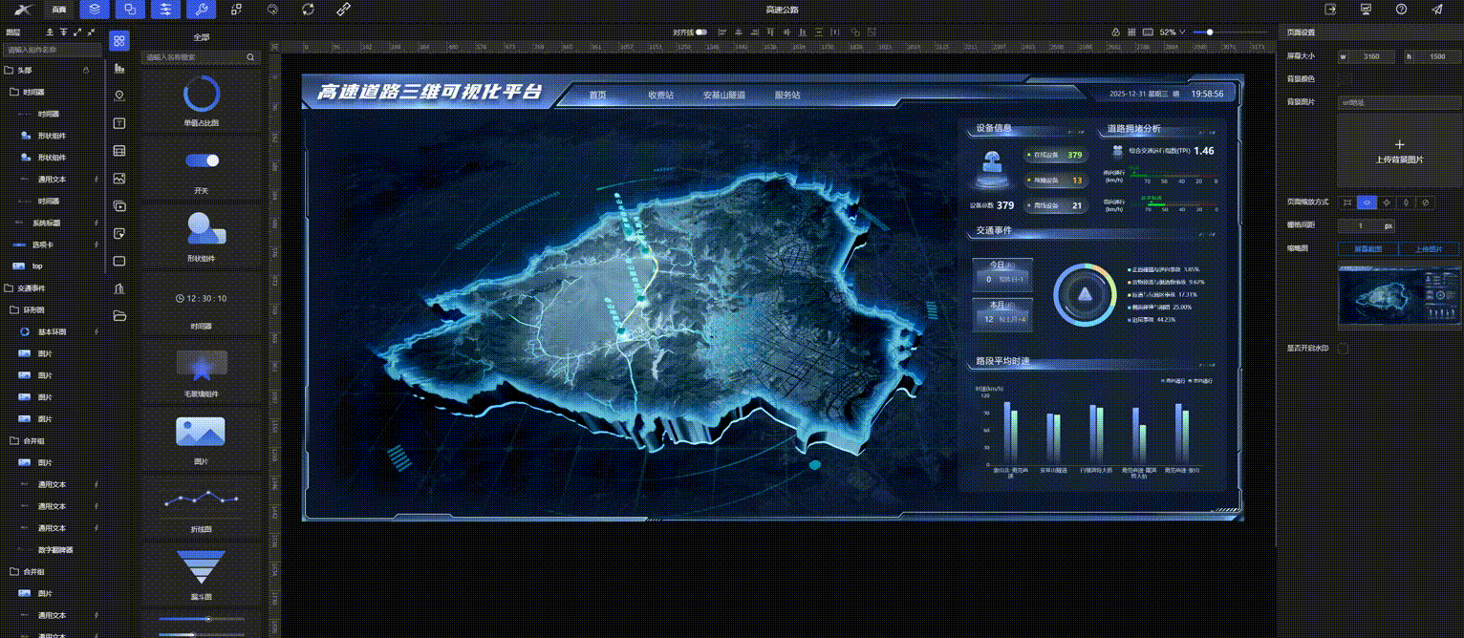Open the 背景颜色 color swatch
1464x638 pixels.
pyautogui.click(x=1345, y=78)
